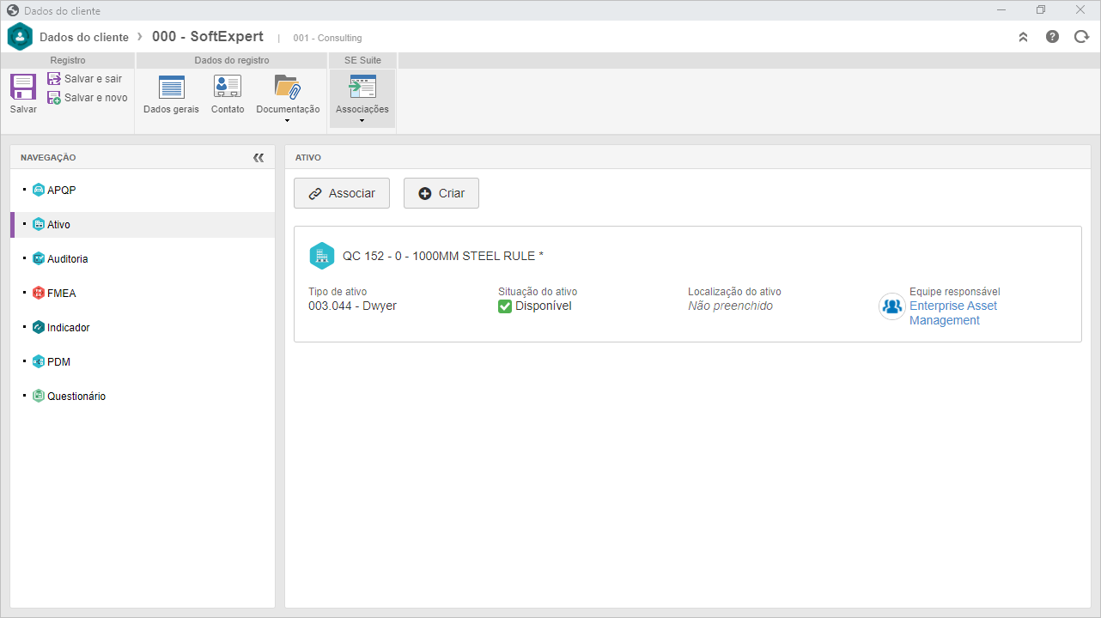
Task: Open Enterprise Asset Management team link
Action: pyautogui.click(x=953, y=313)
